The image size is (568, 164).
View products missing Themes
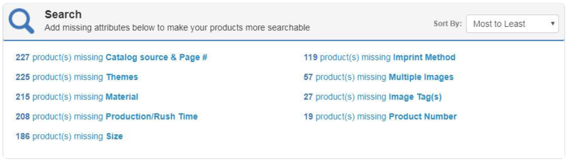point(77,77)
